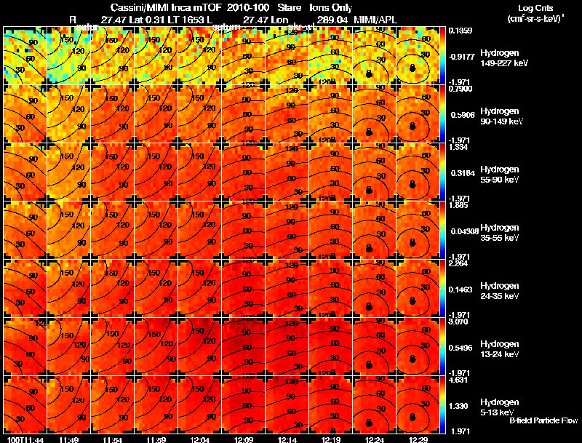582x443 pixels.
Task: Click the Log Cnts units heading
Action: click(535, 8)
